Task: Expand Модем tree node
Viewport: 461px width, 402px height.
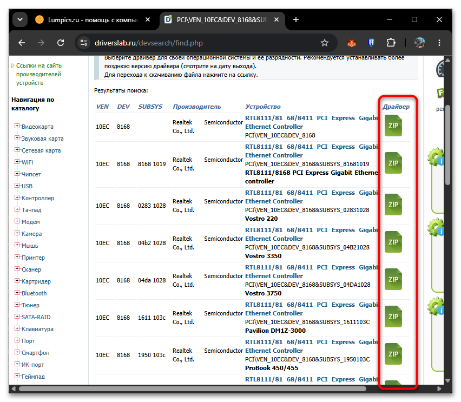Action: 17,221
